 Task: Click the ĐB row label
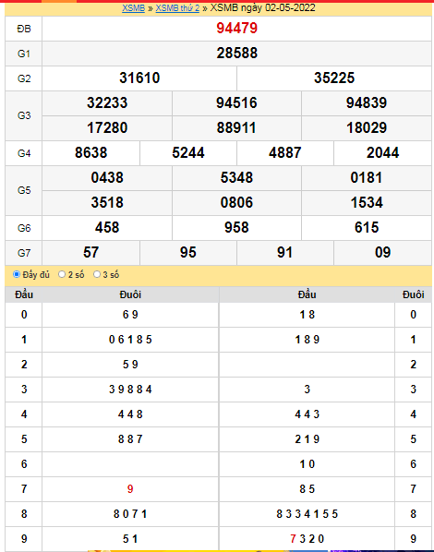pos(24,29)
